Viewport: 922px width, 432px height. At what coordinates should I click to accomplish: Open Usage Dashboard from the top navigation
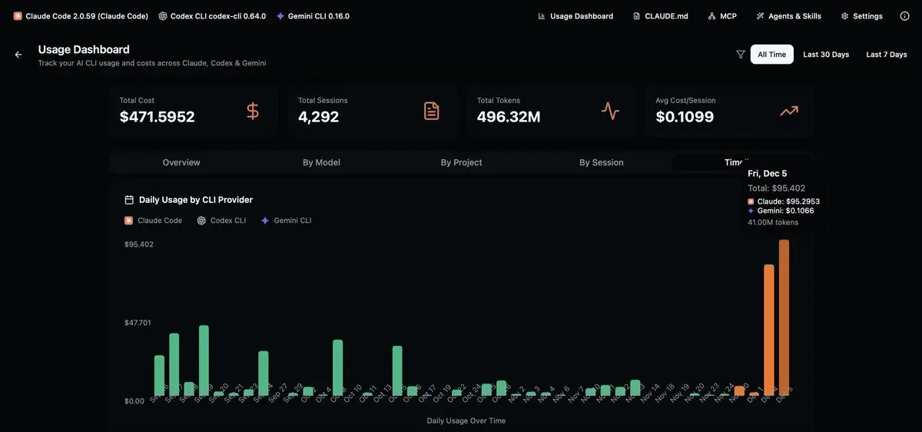click(582, 16)
